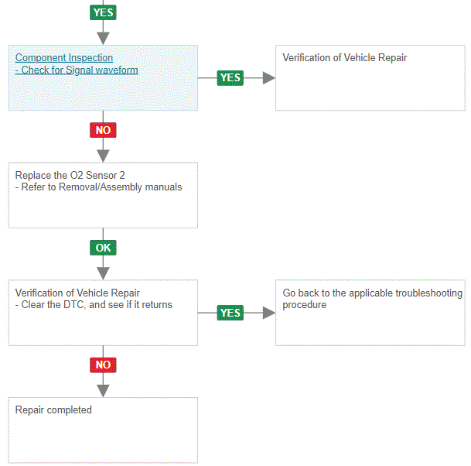The image size is (471, 466).
Task: Open the Check for Signal waveform link
Action: tap(79, 70)
